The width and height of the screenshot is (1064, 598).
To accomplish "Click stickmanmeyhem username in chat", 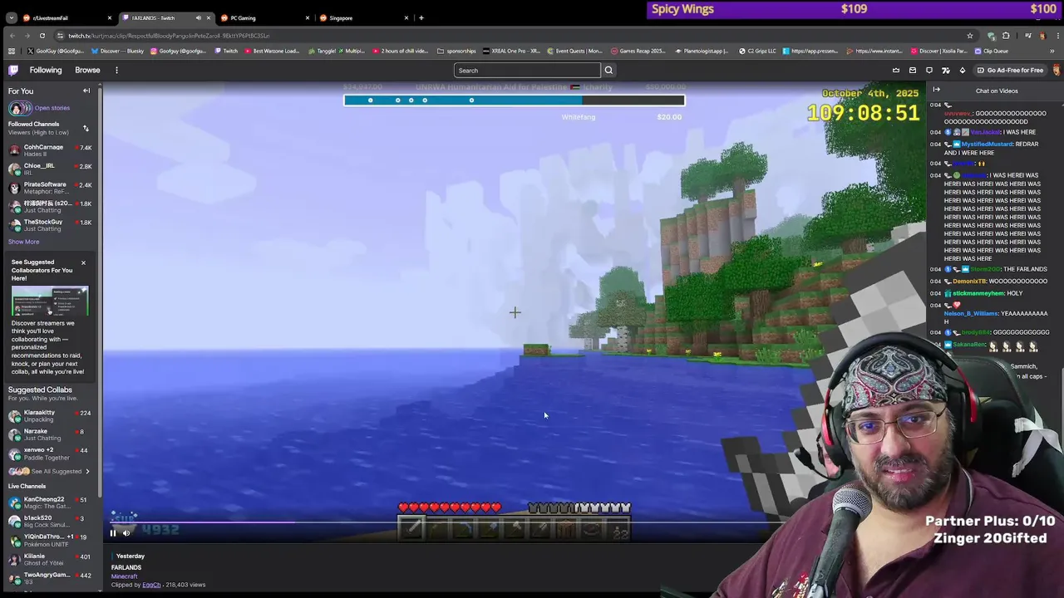I will click(978, 293).
